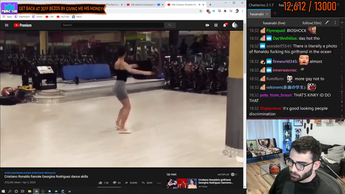
Task: Click username Flynnquid in chat
Action: [x=276, y=31]
